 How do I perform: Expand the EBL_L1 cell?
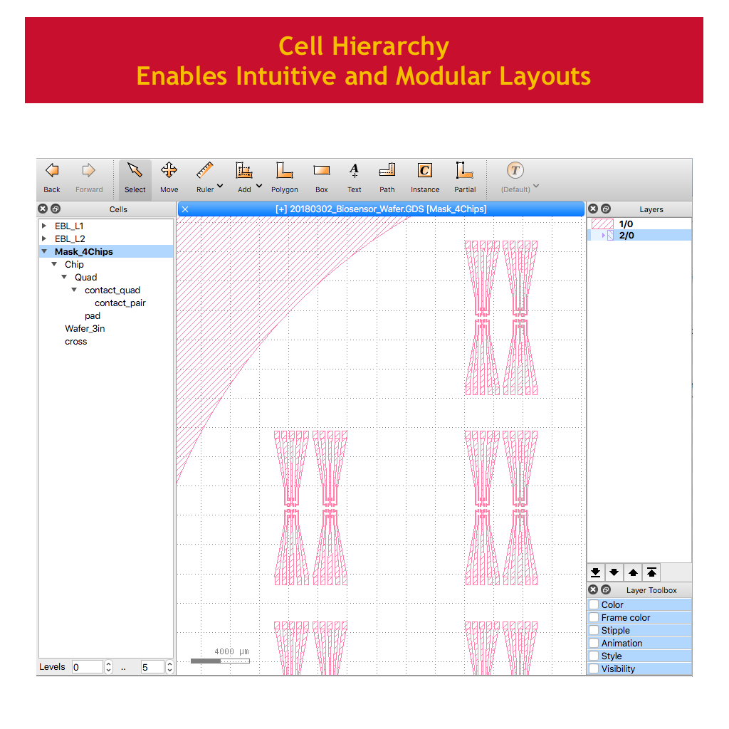(44, 226)
